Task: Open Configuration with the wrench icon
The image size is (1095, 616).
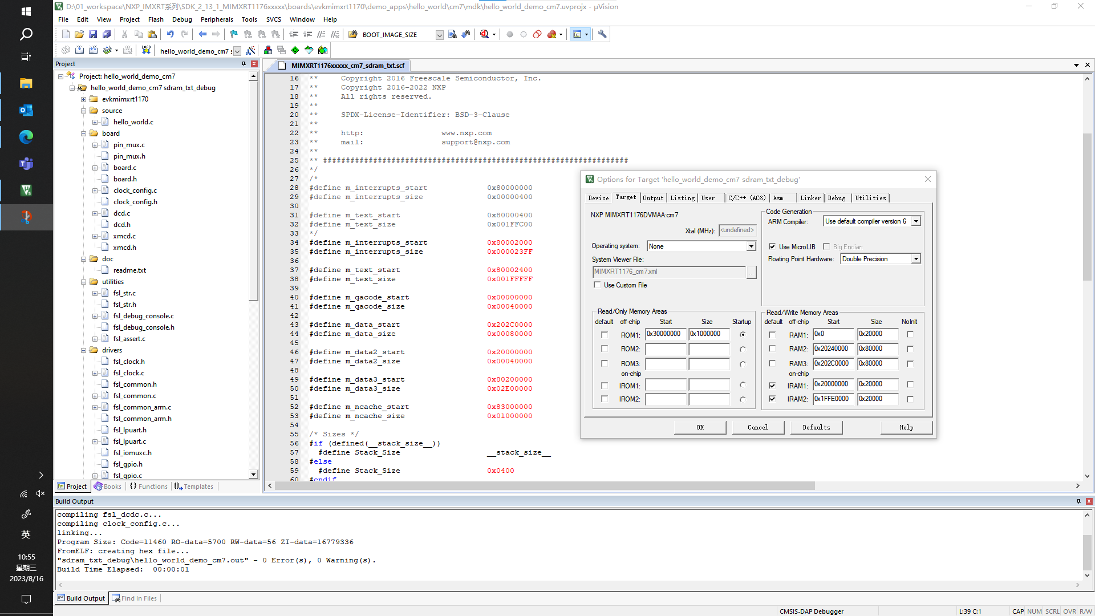Action: (x=603, y=34)
